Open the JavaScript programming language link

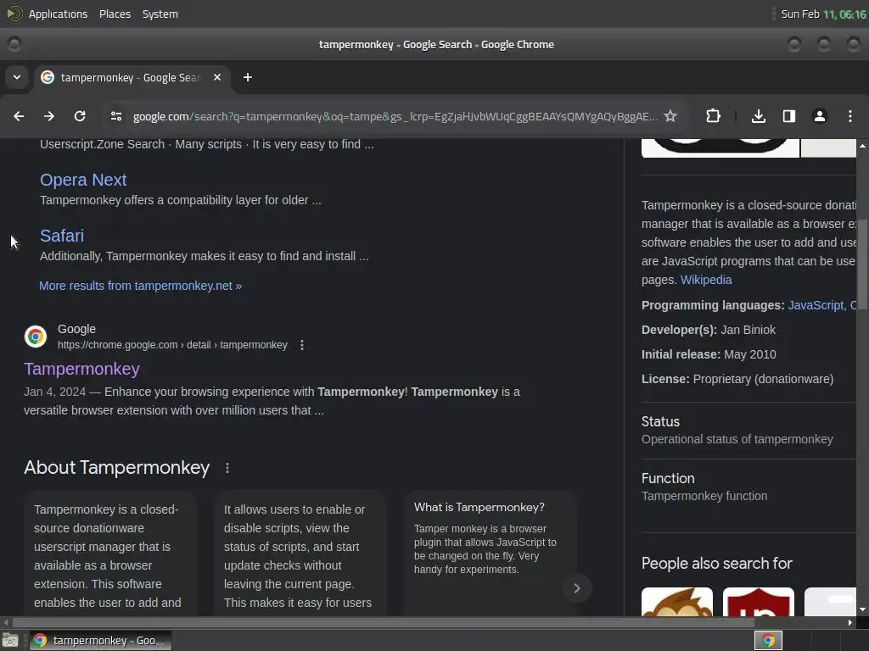816,305
